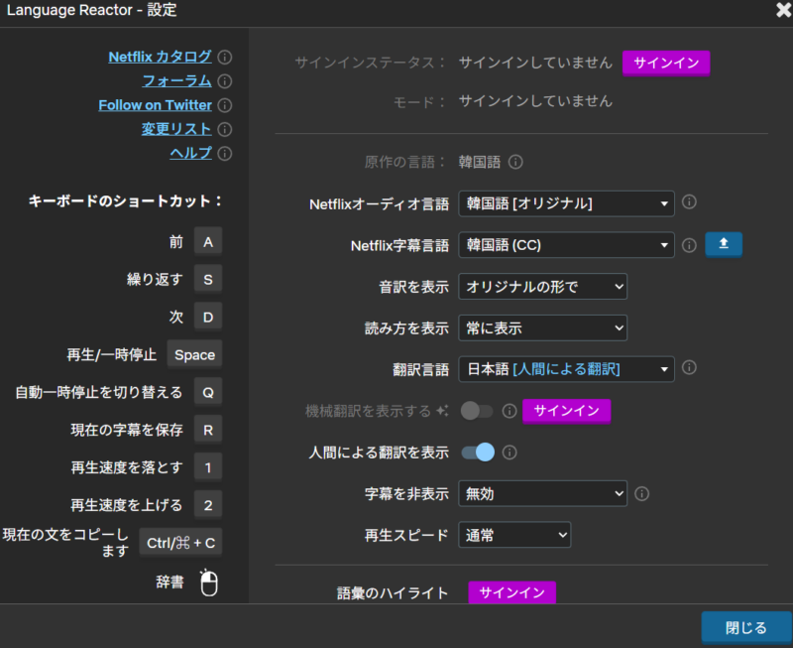793x648 pixels.
Task: Click info icon for Netflix字幕言語
Action: coord(689,245)
